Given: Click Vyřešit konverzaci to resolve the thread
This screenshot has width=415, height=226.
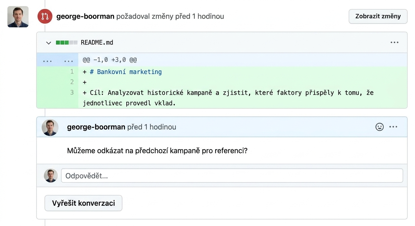Looking at the screenshot, I should [x=83, y=203].
